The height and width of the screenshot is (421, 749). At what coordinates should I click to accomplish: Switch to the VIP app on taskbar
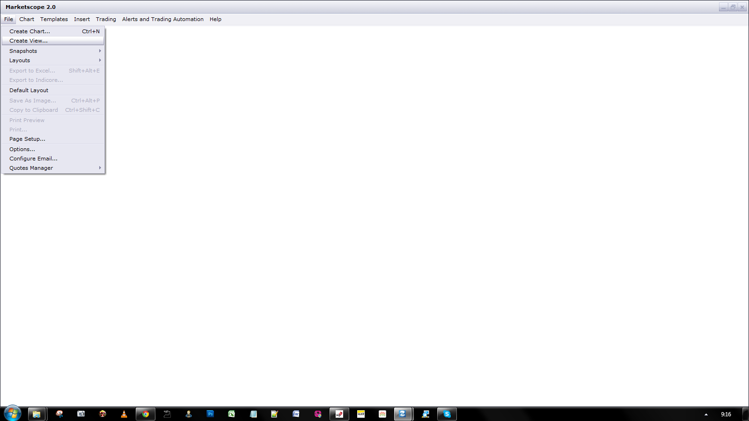click(x=339, y=414)
